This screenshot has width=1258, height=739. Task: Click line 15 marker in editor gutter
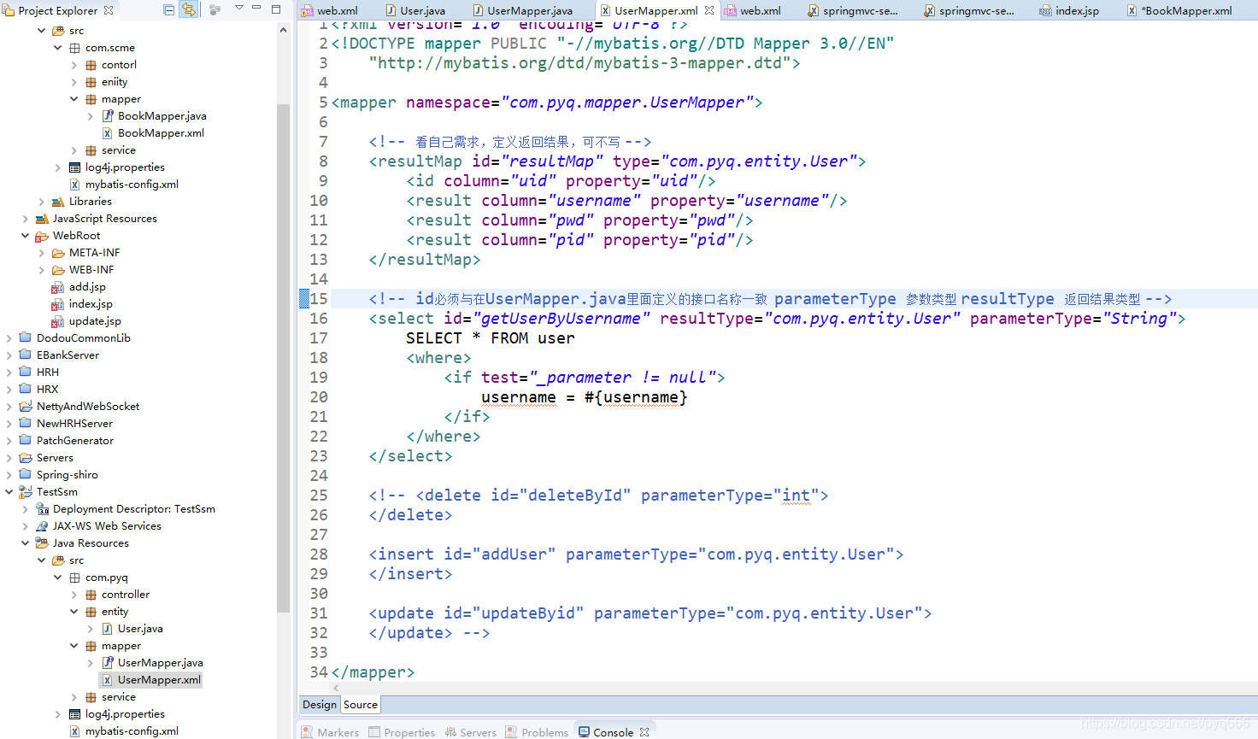click(304, 298)
